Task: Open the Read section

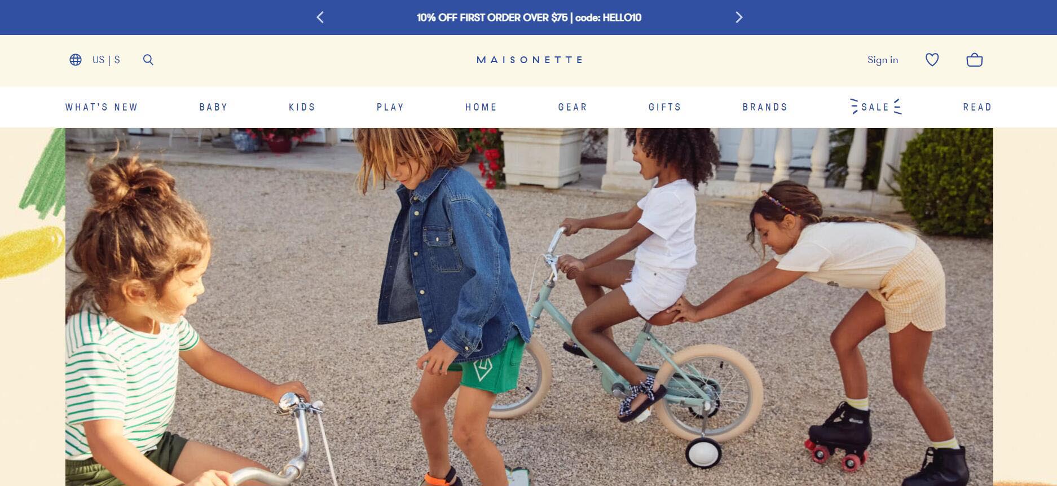Action: pos(977,107)
